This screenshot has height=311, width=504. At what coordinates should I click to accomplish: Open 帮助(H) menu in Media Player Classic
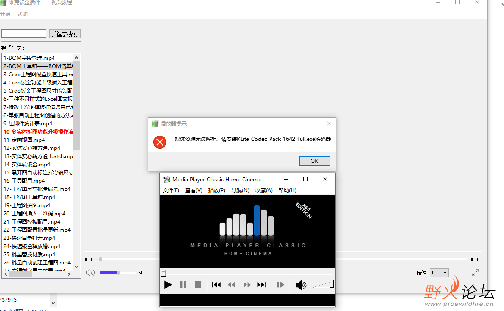click(287, 190)
